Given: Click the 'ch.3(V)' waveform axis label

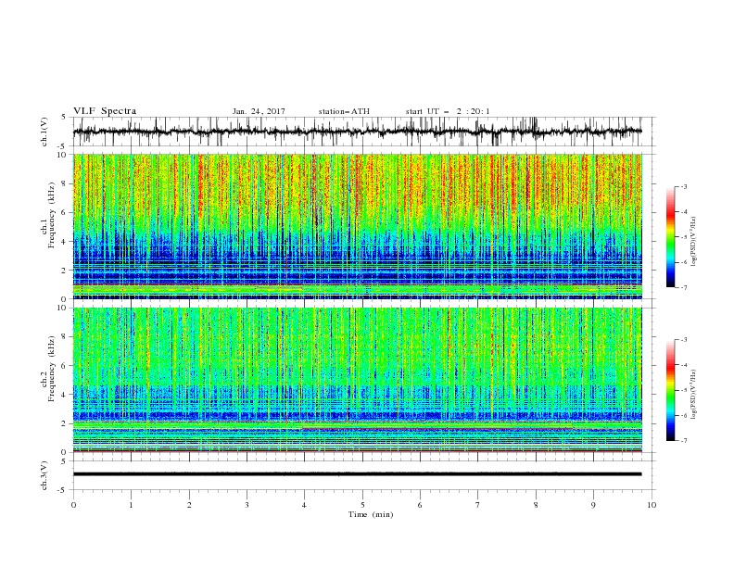Looking at the screenshot, I should [x=44, y=475].
